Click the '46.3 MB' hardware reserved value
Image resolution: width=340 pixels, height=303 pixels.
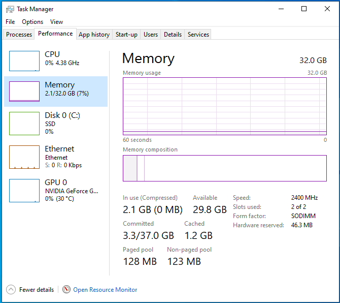click(x=301, y=225)
